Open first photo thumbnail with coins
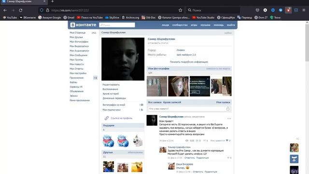309x174 pixels. pyautogui.click(x=157, y=86)
